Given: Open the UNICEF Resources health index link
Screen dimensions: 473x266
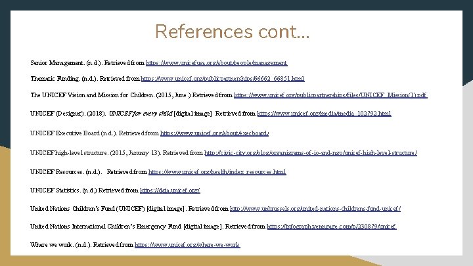Looking at the screenshot, I should (217, 171).
